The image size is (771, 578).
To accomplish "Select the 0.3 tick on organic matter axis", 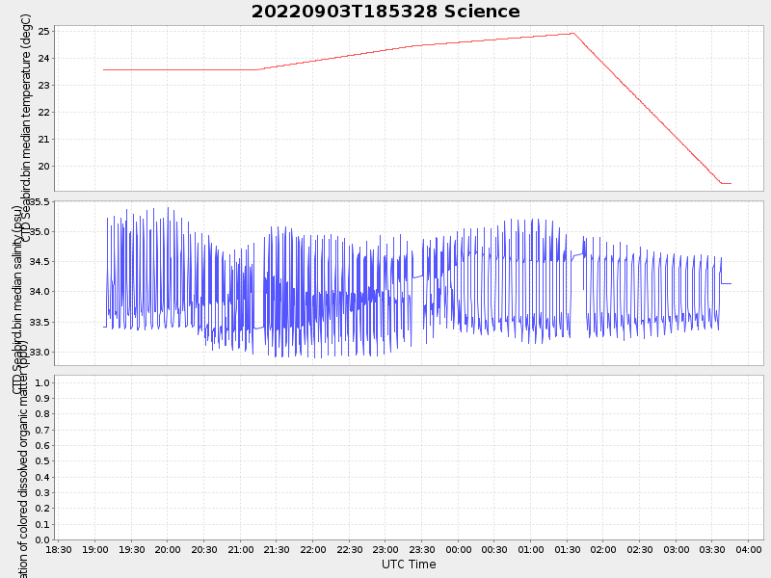I will [x=42, y=493].
